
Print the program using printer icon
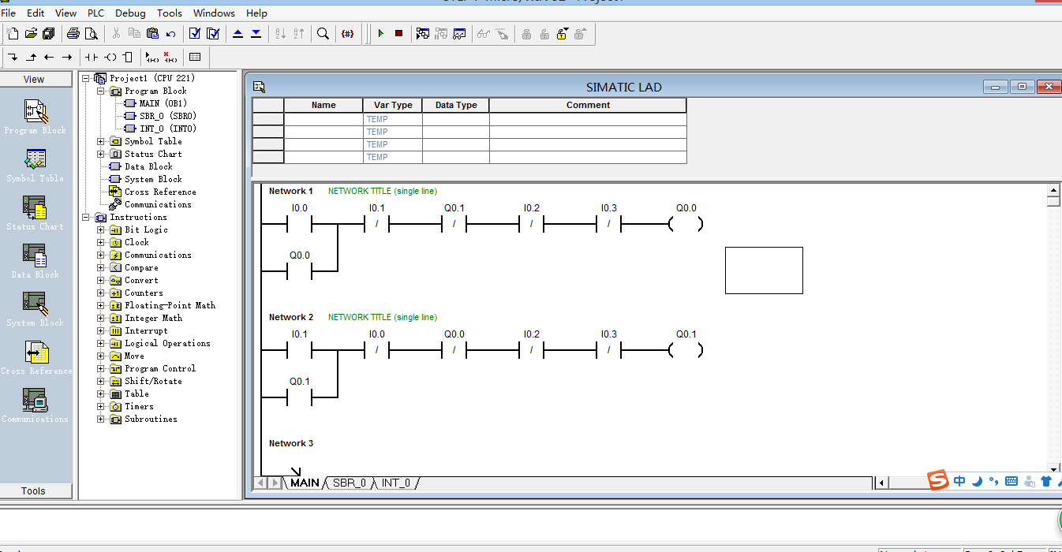[x=73, y=33]
